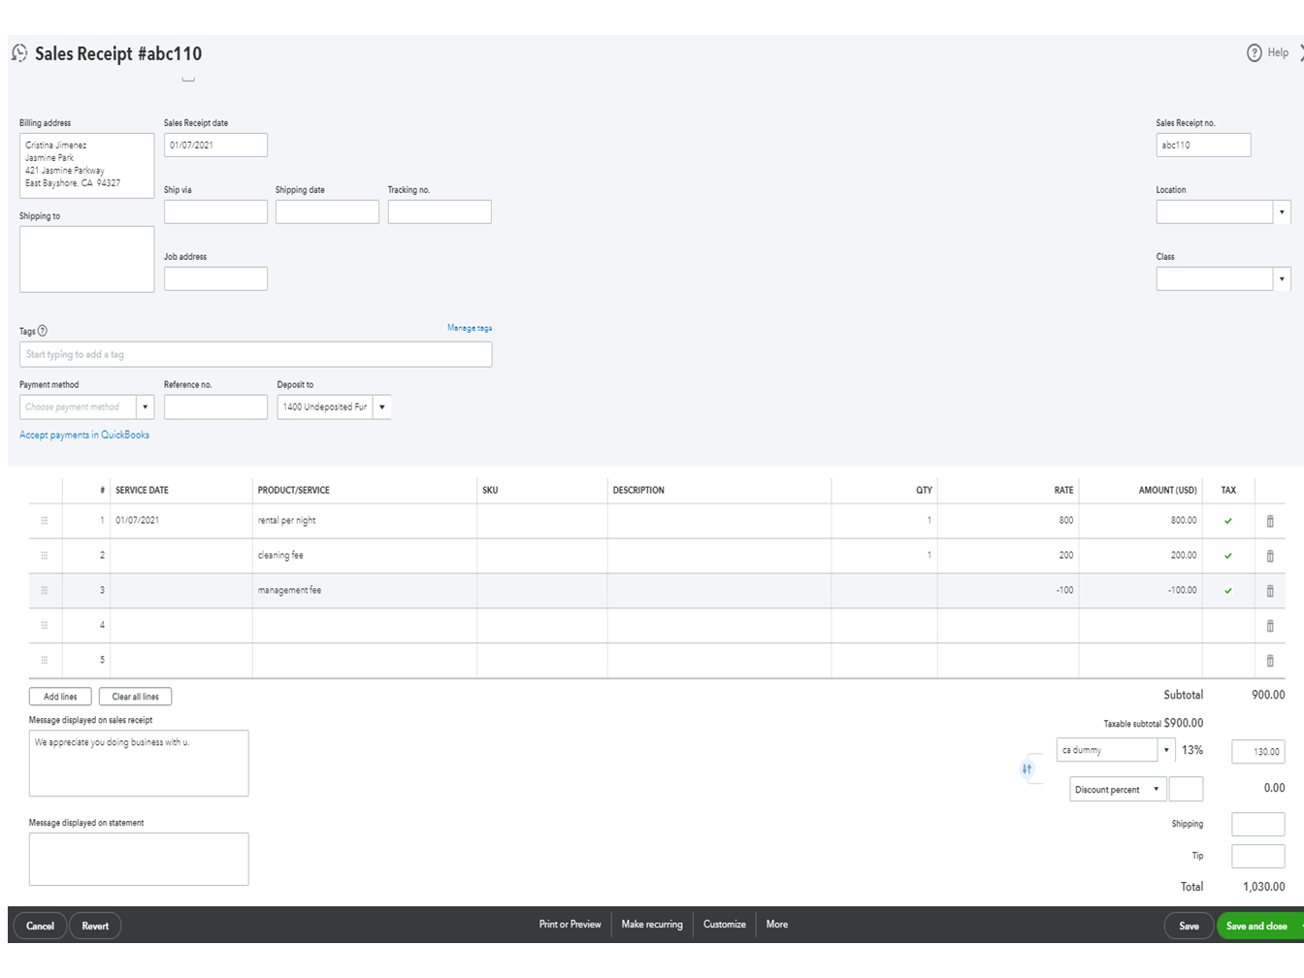Screen dimensions: 1304x978
Task: Click the Add lines button
Action: pyautogui.click(x=60, y=697)
